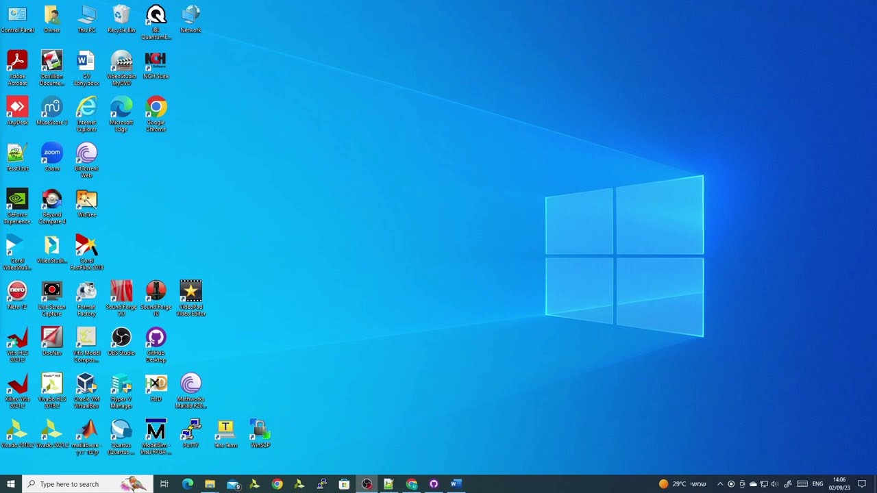Select the This PC desktop icon
Image resolution: width=877 pixels, height=493 pixels.
[x=86, y=19]
